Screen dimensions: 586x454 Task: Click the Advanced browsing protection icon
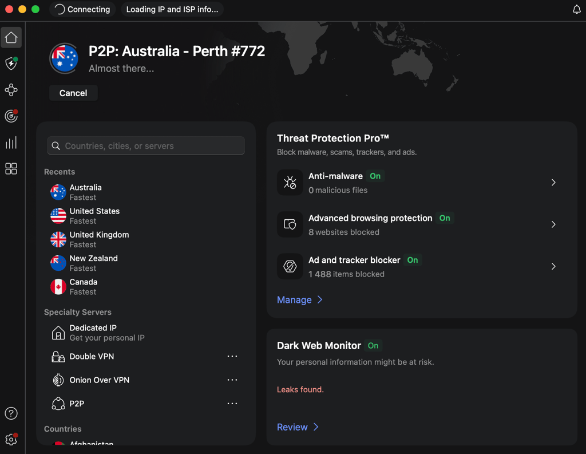(x=290, y=224)
